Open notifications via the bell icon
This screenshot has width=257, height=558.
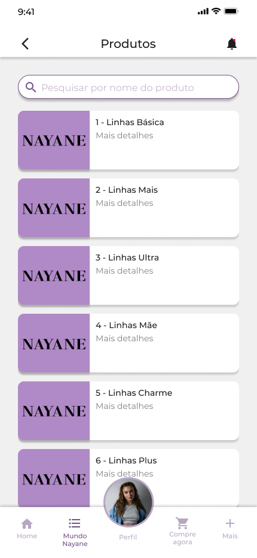pyautogui.click(x=232, y=44)
